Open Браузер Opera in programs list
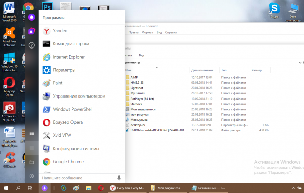This screenshot has width=304, height=193. [82, 122]
